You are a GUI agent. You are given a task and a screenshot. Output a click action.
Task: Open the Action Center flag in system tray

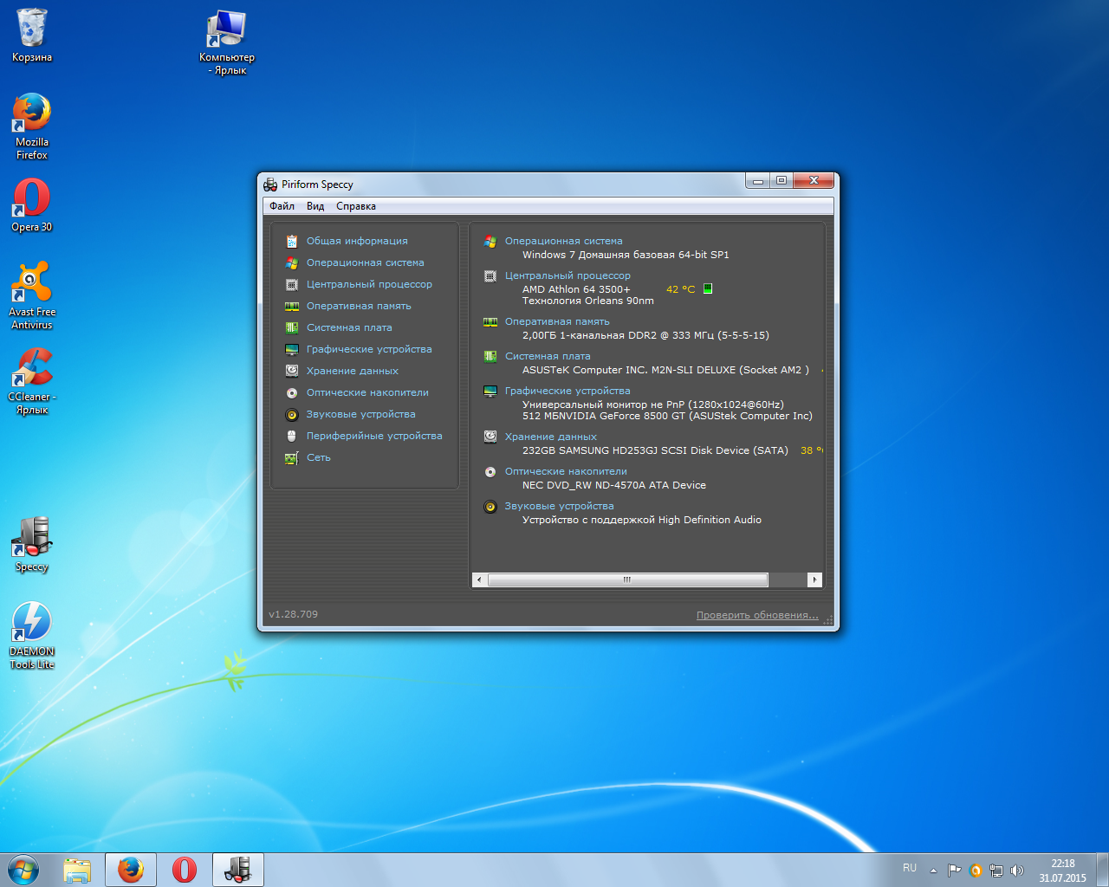point(954,871)
